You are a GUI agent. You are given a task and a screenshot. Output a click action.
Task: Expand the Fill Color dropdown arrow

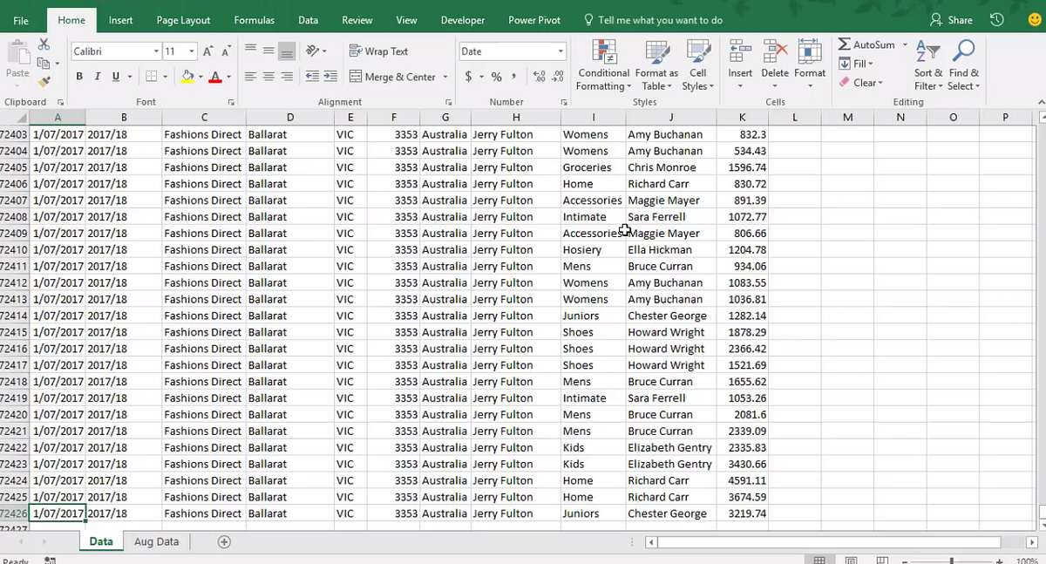click(199, 77)
